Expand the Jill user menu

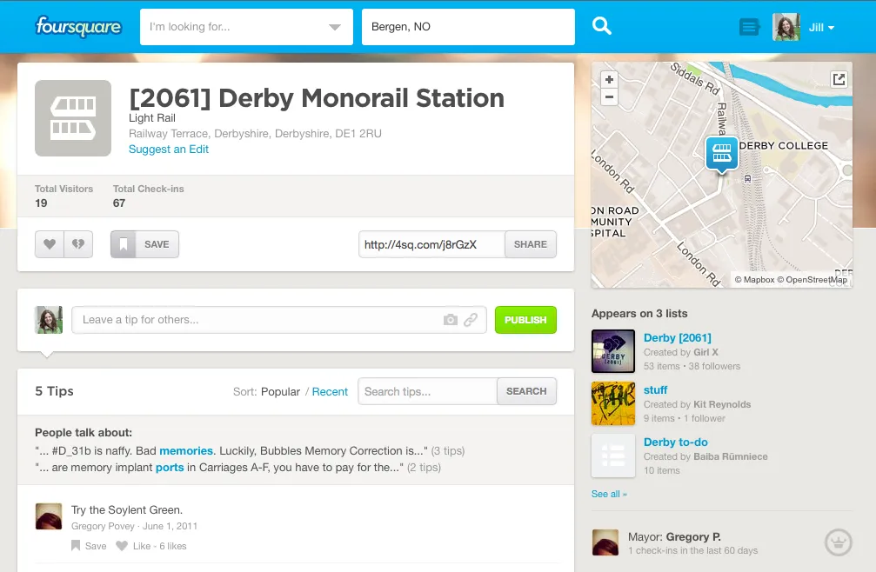coord(821,27)
